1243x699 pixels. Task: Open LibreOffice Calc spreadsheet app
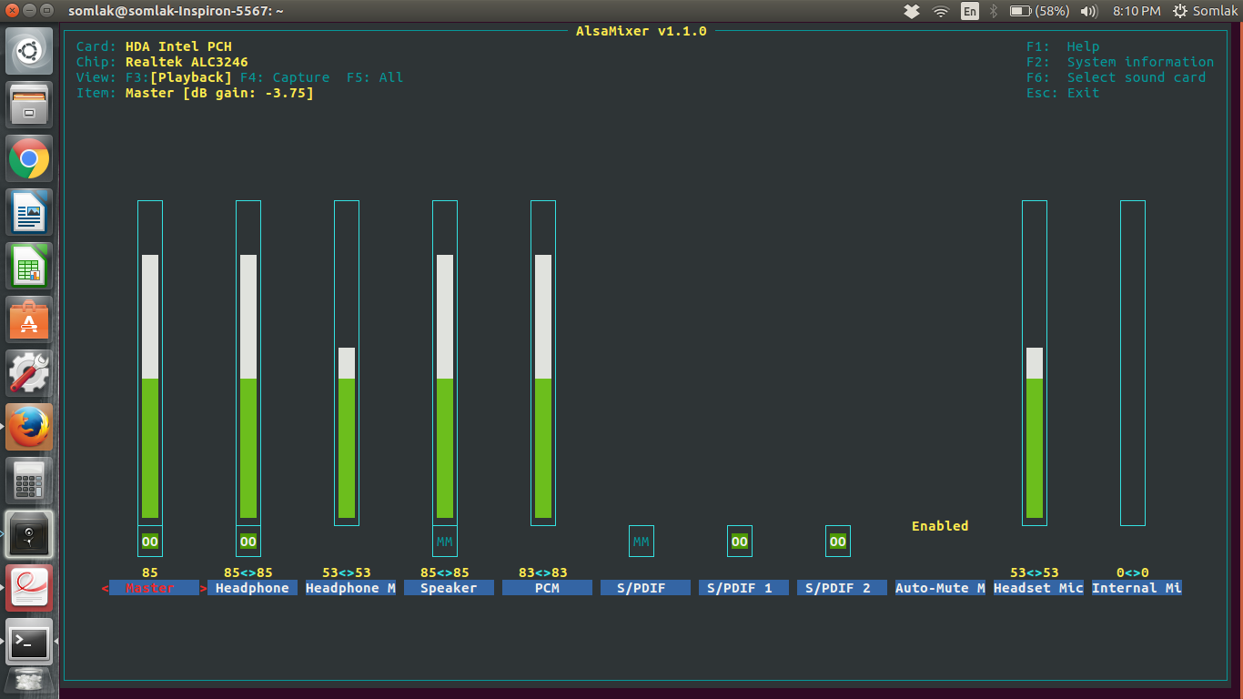click(x=29, y=267)
